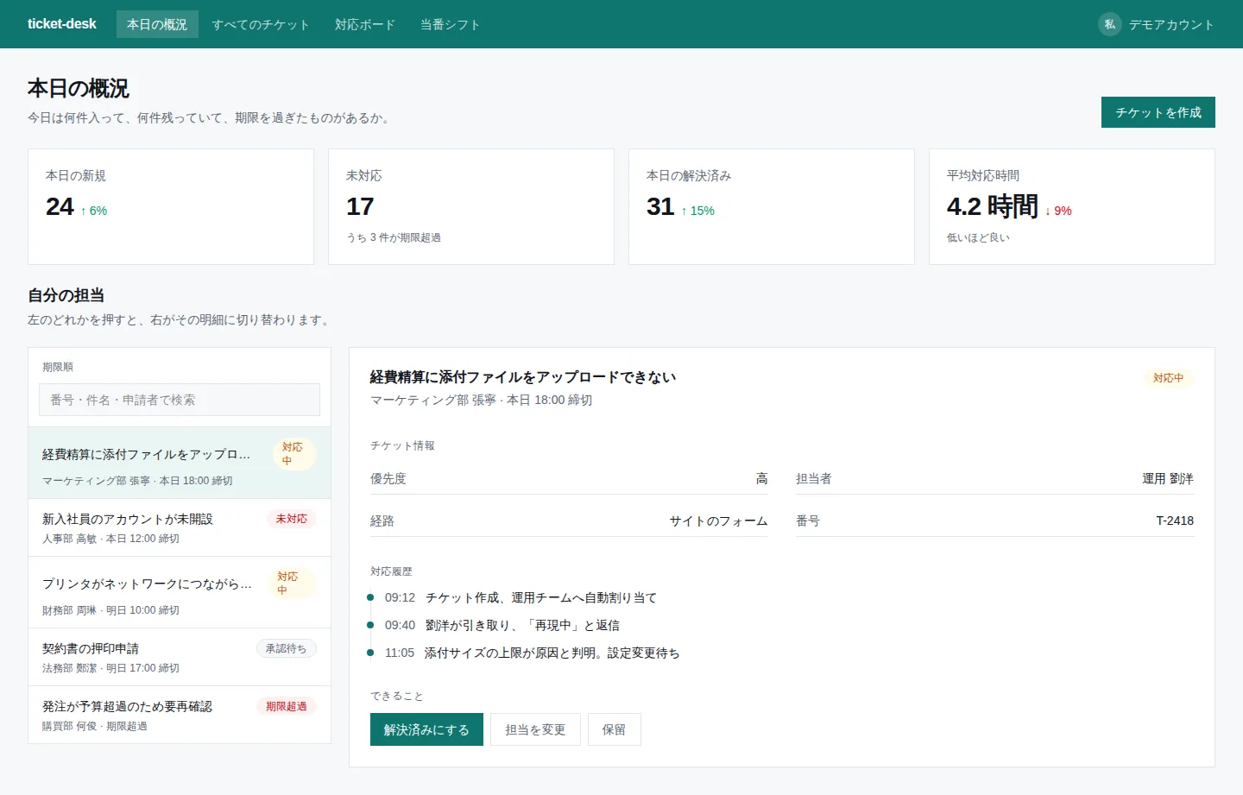This screenshot has width=1243, height=795.
Task: Click the 自分の担当 section heading
Action: tap(66, 295)
